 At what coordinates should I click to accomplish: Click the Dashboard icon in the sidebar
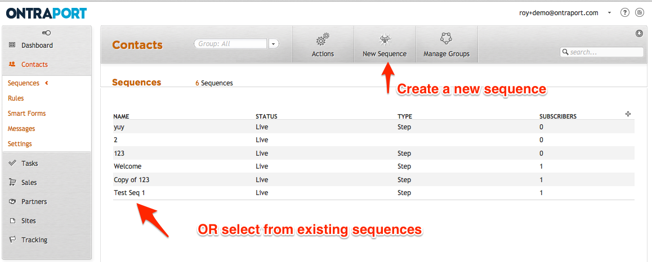12,45
